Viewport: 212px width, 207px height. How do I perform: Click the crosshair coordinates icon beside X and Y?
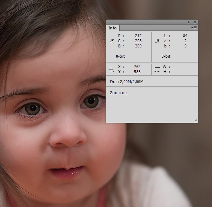coord(111,69)
